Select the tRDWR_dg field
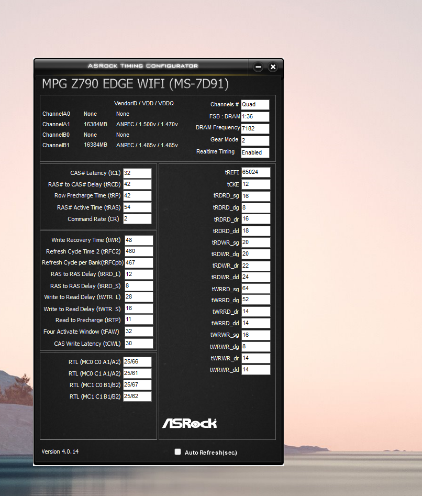 coord(256,254)
